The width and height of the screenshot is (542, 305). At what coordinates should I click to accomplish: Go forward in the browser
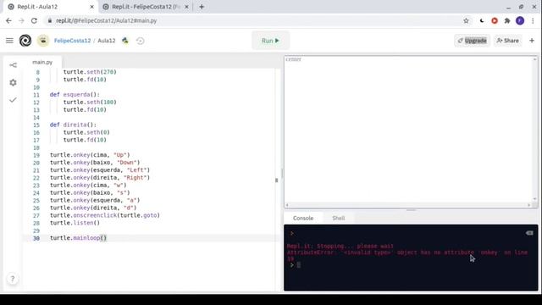pos(21,20)
